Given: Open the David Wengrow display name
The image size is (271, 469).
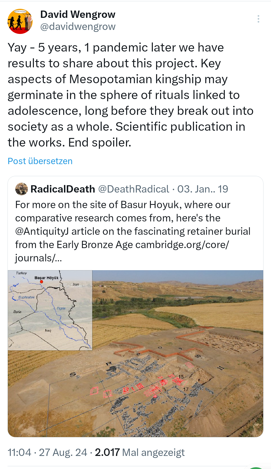Looking at the screenshot, I should 78,15.
